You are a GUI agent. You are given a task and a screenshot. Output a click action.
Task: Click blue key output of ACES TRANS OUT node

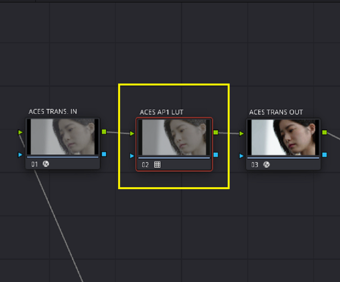click(325, 155)
